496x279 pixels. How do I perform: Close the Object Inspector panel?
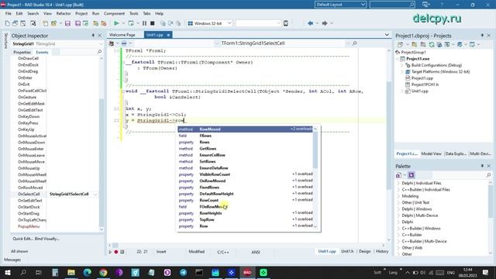pos(100,36)
